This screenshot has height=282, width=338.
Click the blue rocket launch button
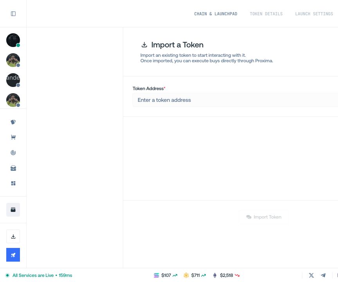(x=13, y=255)
